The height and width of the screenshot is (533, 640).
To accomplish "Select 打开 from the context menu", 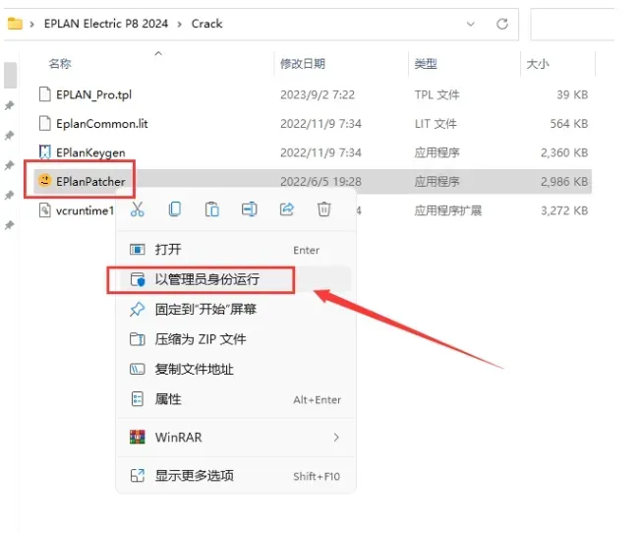I will coord(236,249).
